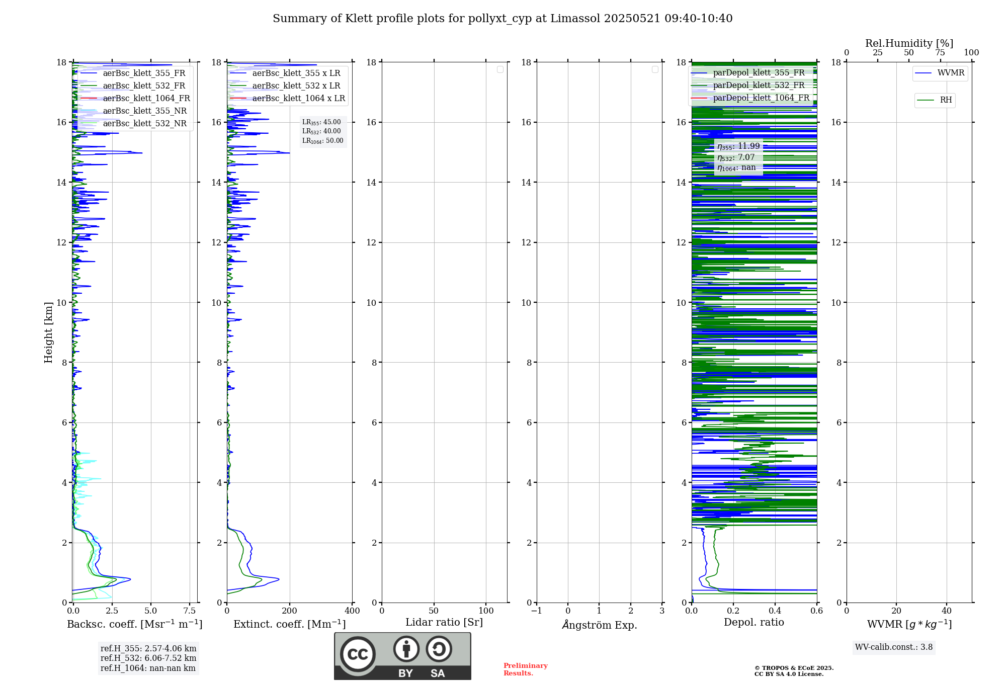Screen dimensions: 1006x684
Task: Click ref.H_532: 6.06-7.52 km text
Action: click(x=148, y=658)
